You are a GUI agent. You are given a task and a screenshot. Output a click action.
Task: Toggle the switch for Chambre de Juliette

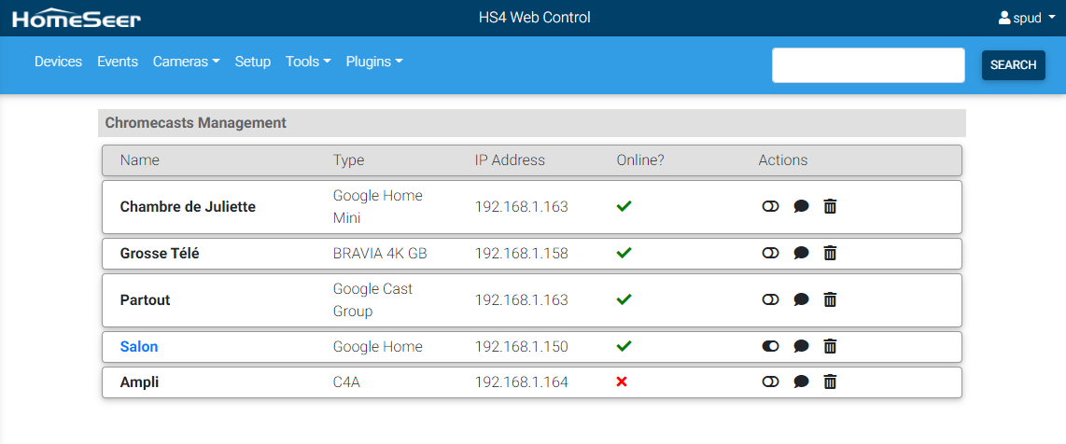click(x=770, y=207)
